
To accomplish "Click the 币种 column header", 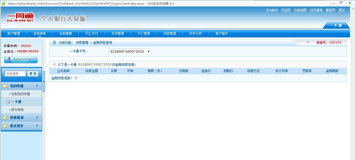I will 130,71.
